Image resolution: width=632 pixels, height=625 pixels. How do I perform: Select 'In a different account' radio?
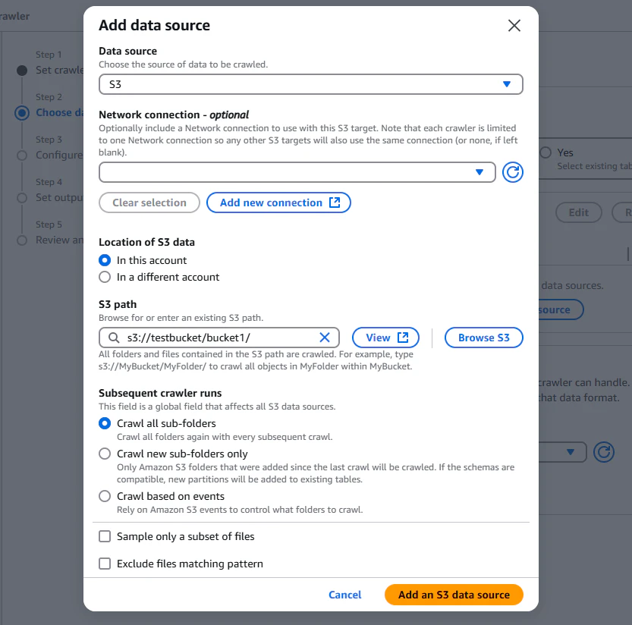click(x=105, y=278)
